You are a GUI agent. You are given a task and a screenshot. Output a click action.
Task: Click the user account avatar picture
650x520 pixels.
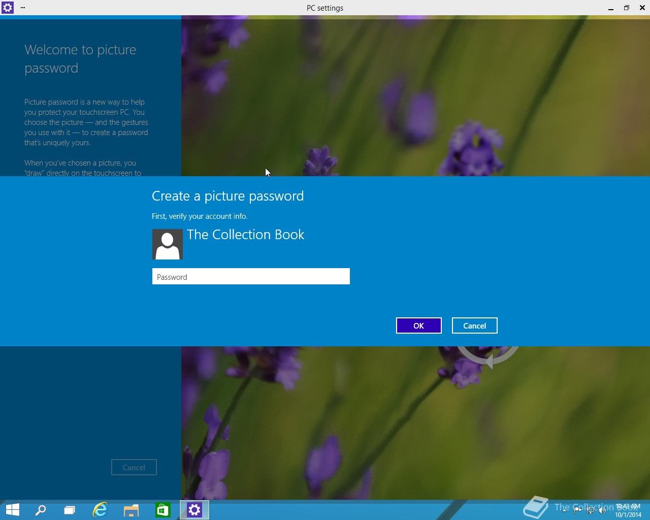pyautogui.click(x=168, y=244)
